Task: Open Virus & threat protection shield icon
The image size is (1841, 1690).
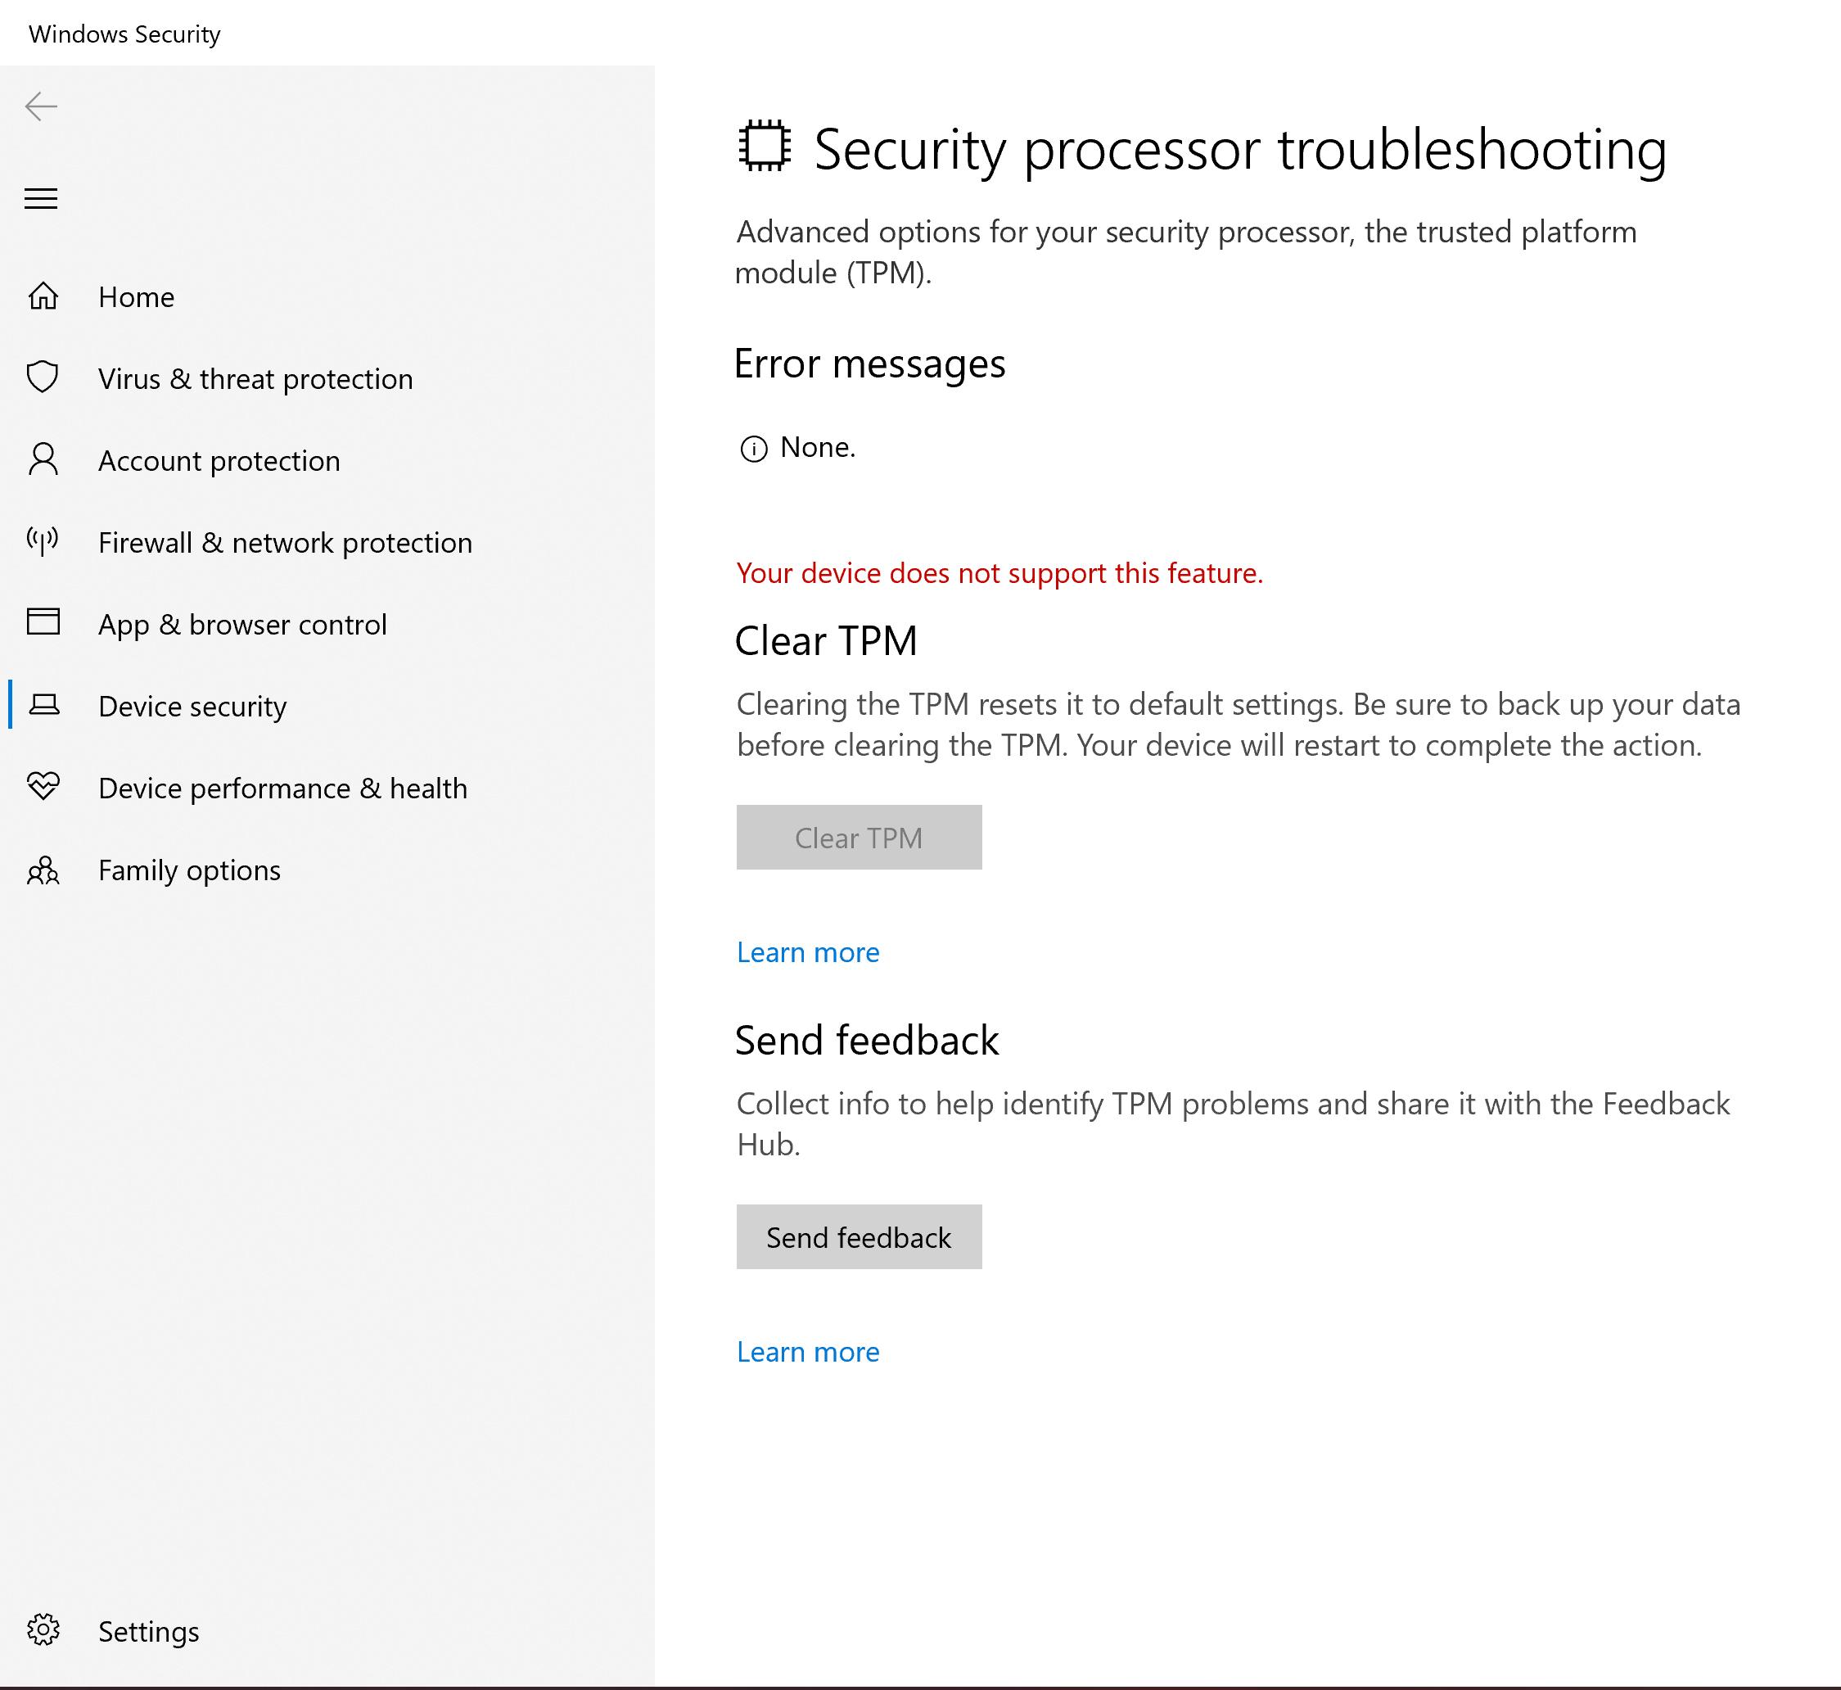Action: tap(42, 377)
